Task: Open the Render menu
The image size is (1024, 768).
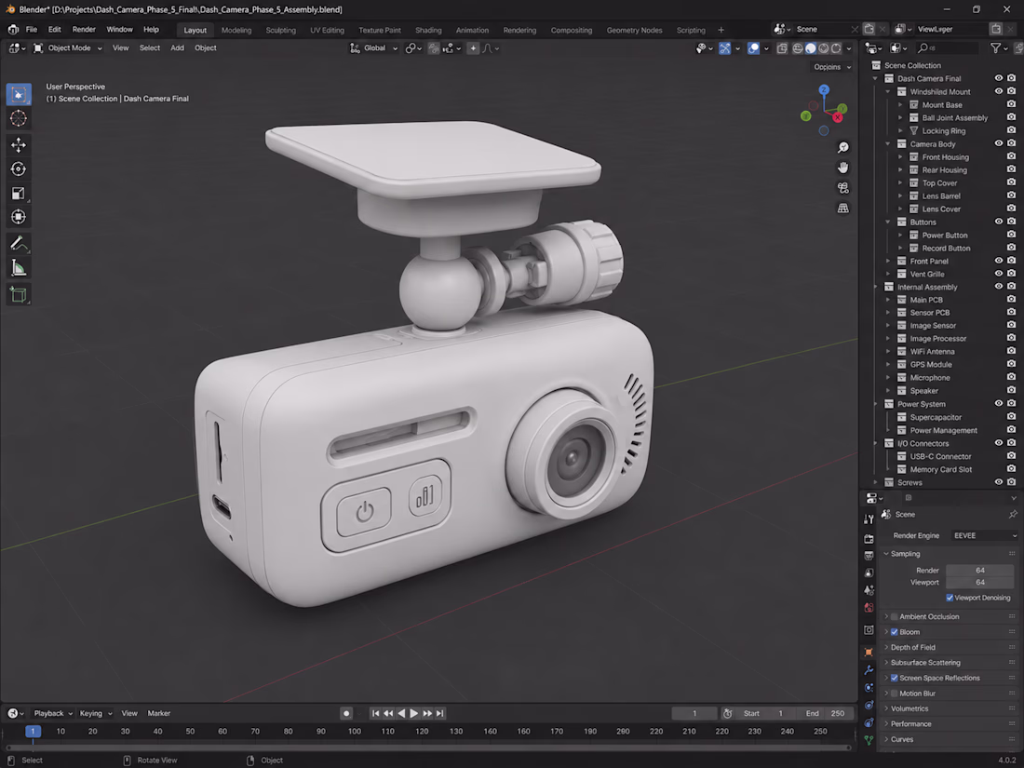Action: tap(84, 30)
